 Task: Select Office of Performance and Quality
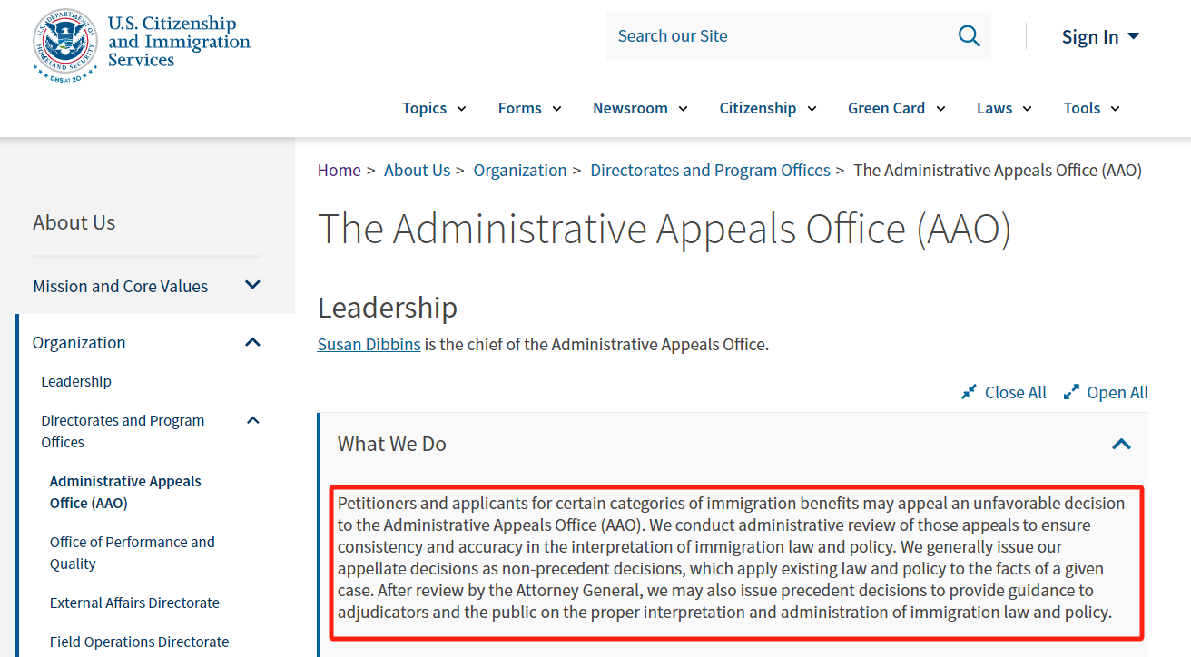click(x=133, y=553)
